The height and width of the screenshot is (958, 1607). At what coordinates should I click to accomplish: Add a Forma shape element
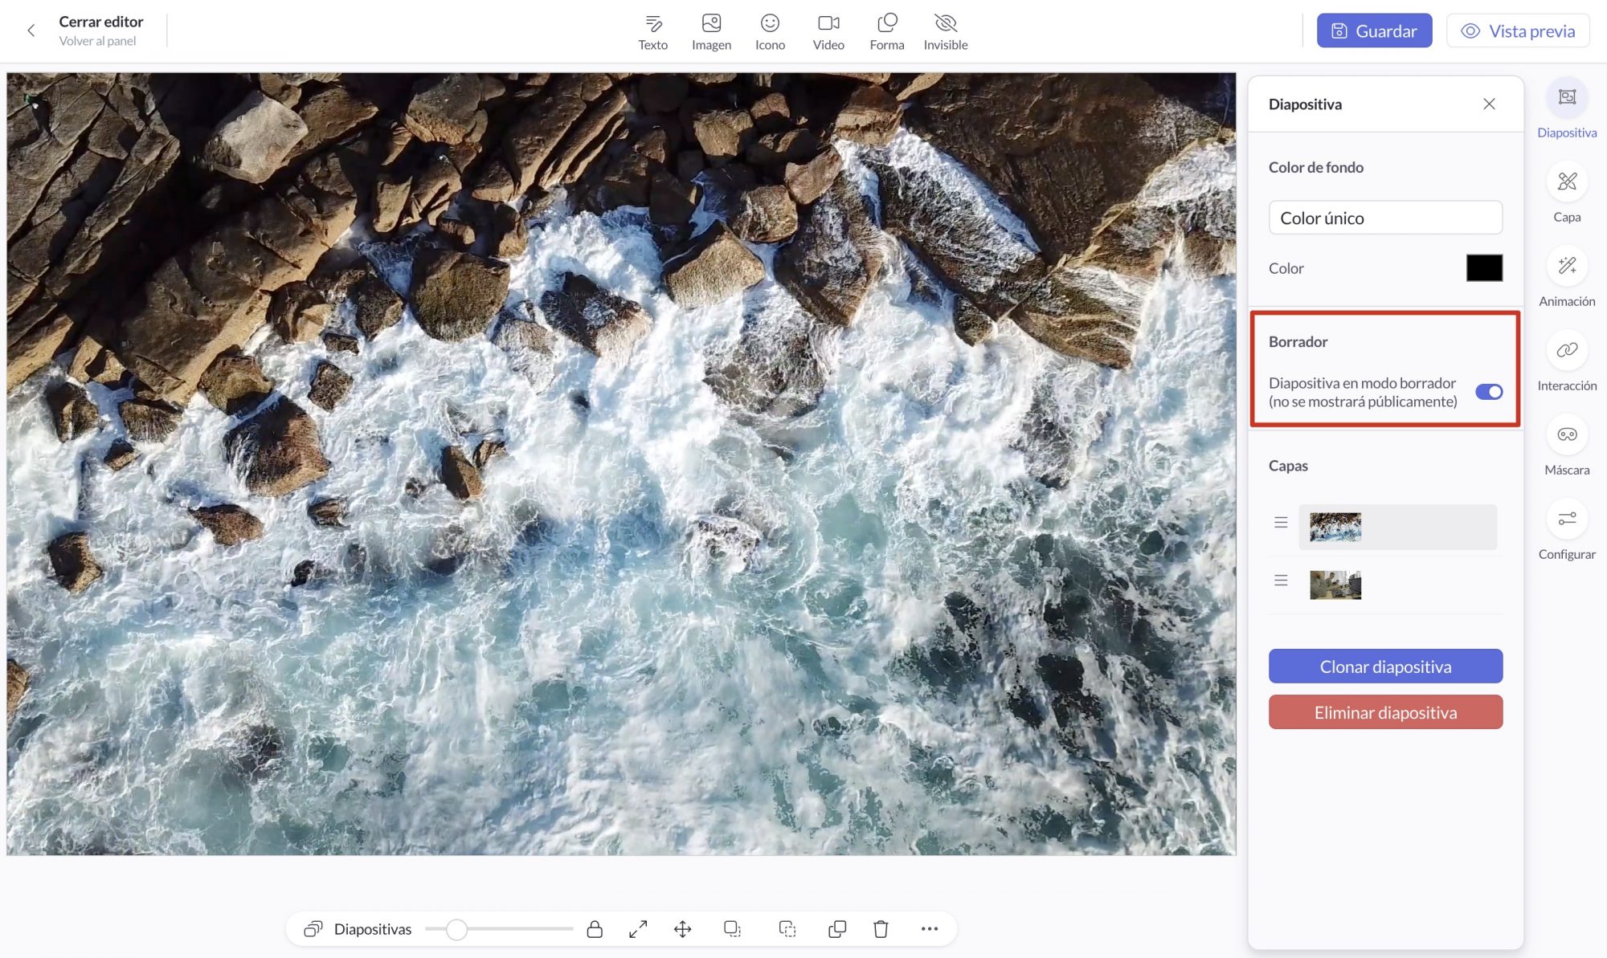pos(887,32)
